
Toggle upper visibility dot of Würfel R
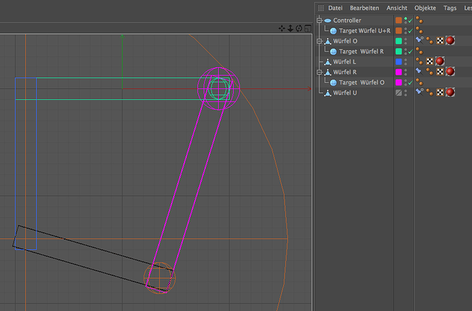(406, 71)
